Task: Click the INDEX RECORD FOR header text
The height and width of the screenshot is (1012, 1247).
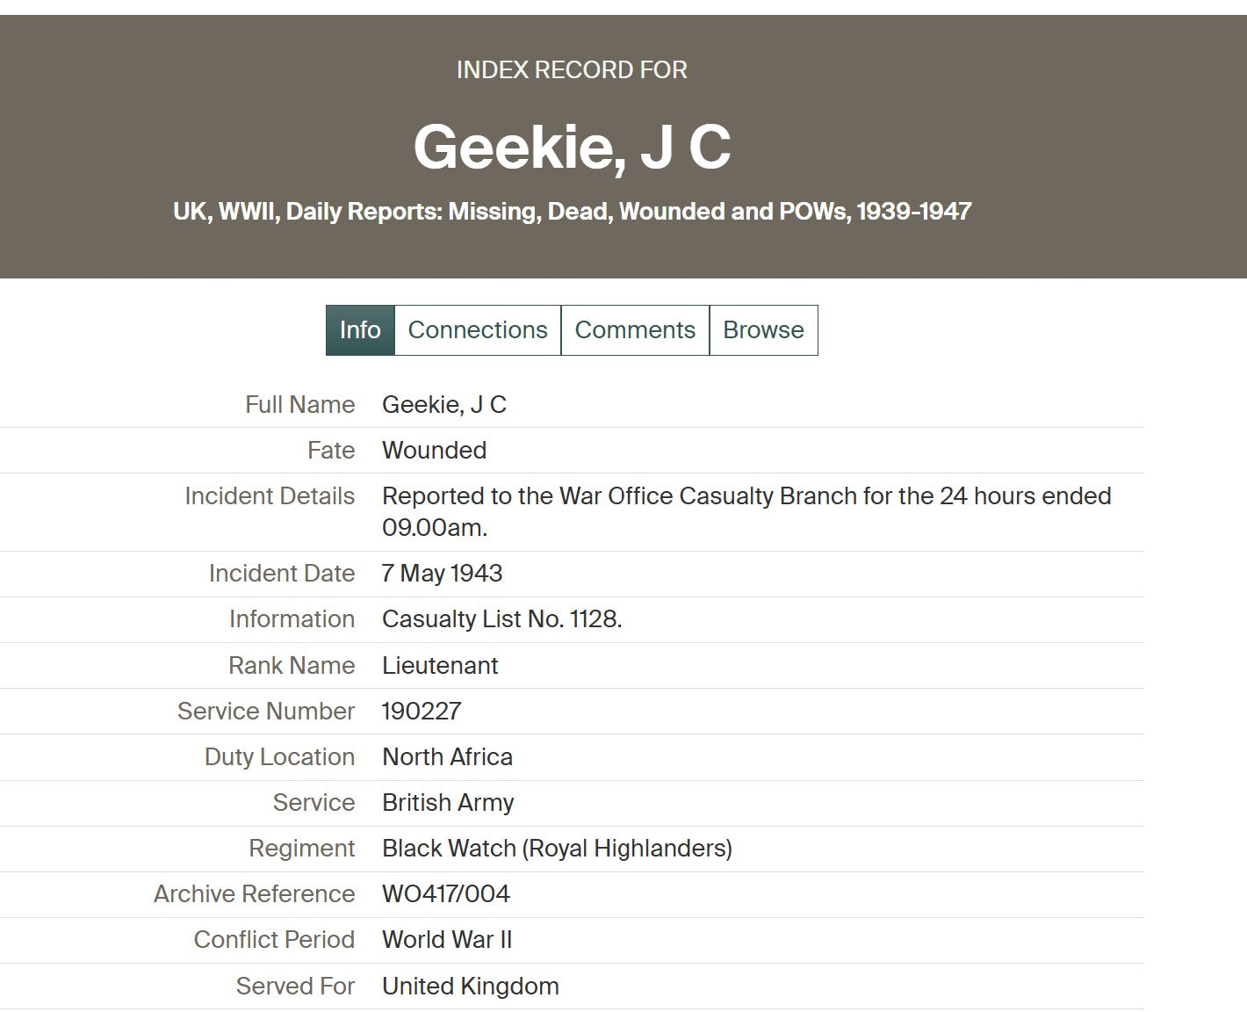Action: pyautogui.click(x=572, y=70)
